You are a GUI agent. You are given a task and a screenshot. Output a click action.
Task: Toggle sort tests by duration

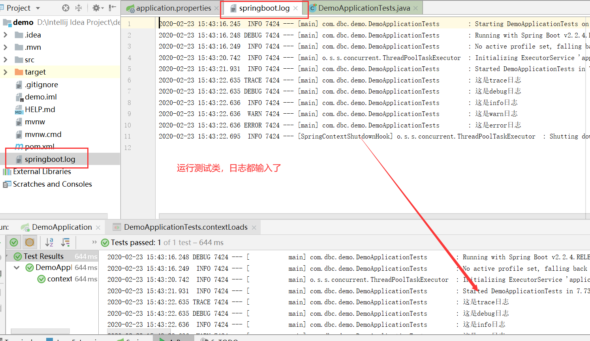pyautogui.click(x=66, y=242)
